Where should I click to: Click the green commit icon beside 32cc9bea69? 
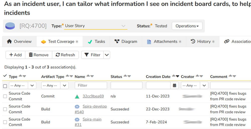[77, 96]
